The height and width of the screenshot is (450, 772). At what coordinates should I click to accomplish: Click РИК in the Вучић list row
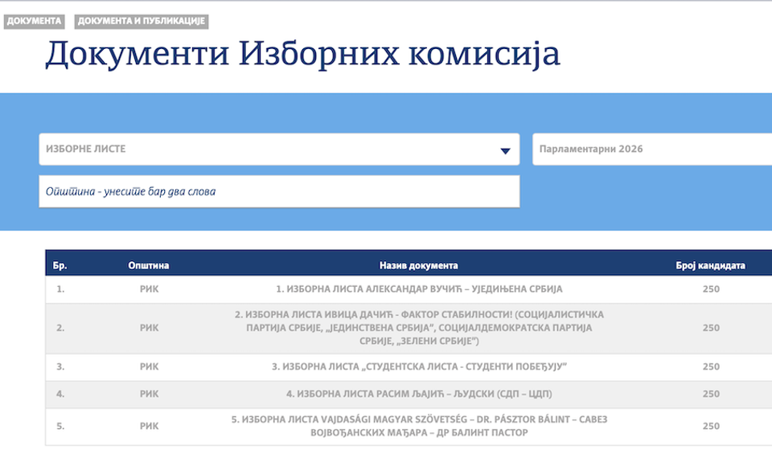(x=150, y=289)
